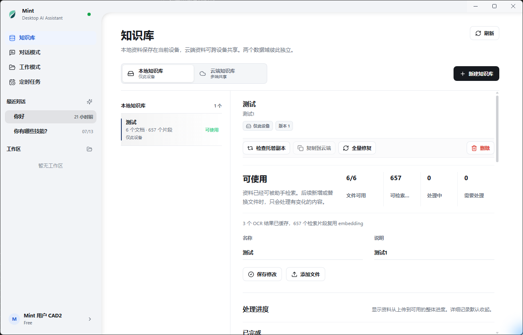The height and width of the screenshot is (335, 523).
Task: Click the red 删除 button
Action: [x=481, y=148]
